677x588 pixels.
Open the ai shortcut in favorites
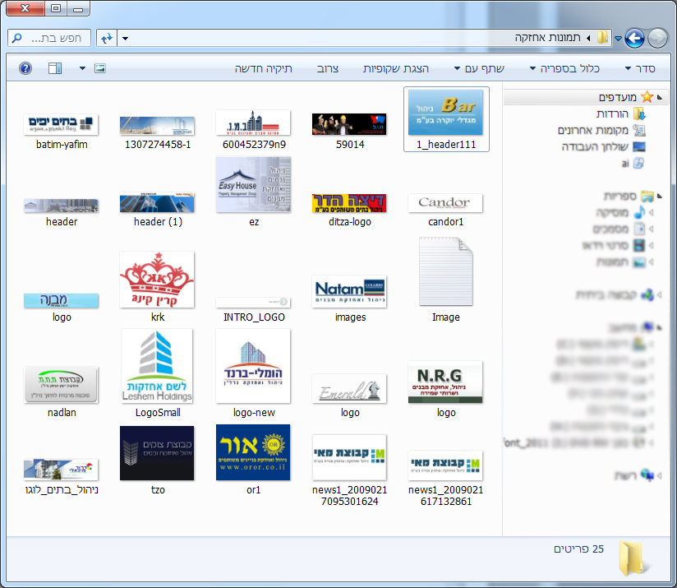(633, 163)
